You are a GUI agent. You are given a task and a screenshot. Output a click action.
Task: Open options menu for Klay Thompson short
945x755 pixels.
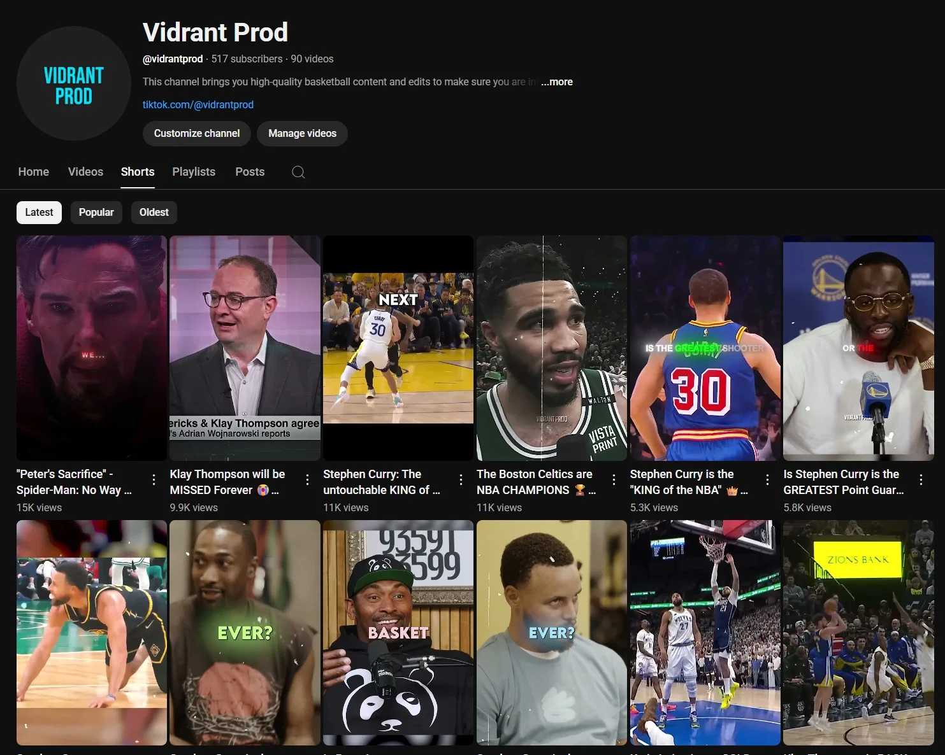[307, 479]
